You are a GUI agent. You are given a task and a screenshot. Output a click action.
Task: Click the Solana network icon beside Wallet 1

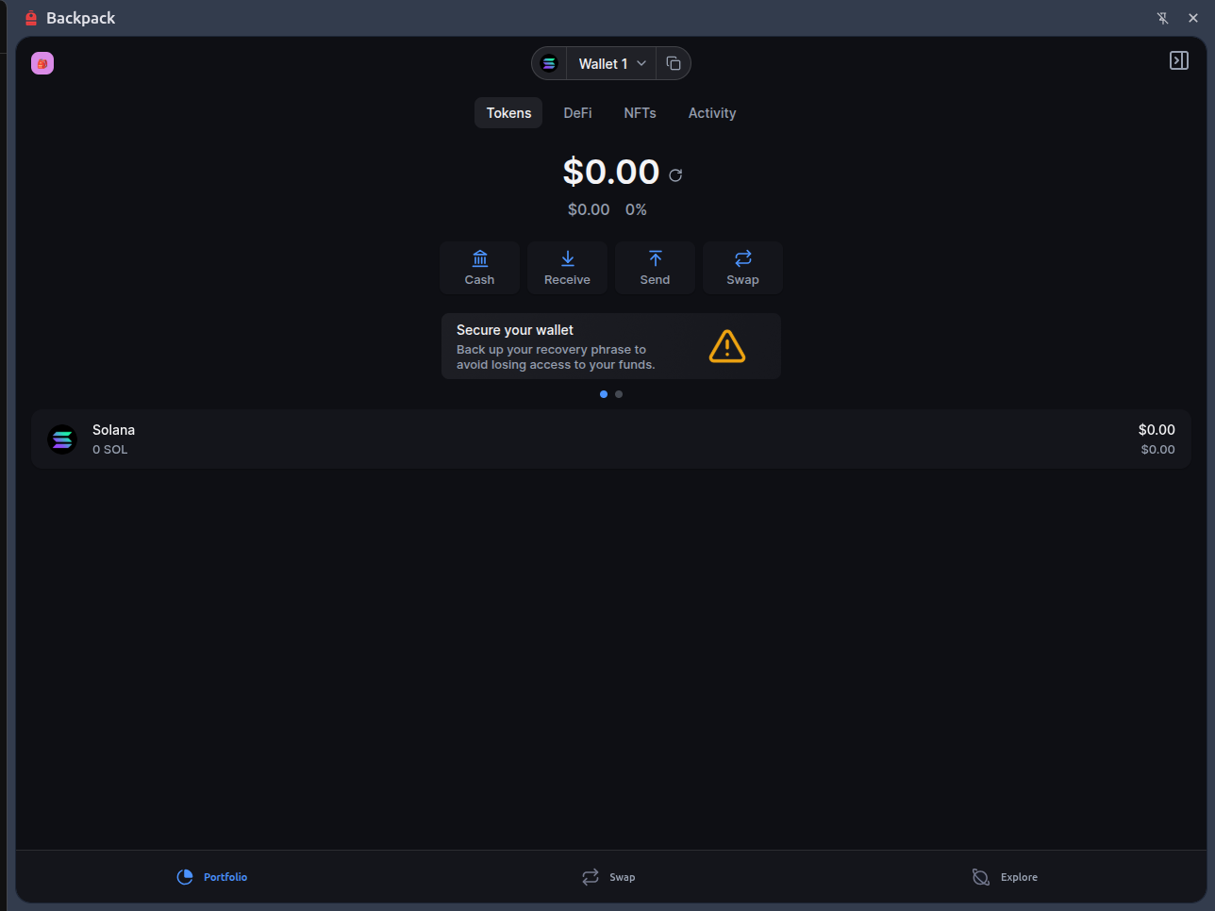click(x=549, y=63)
